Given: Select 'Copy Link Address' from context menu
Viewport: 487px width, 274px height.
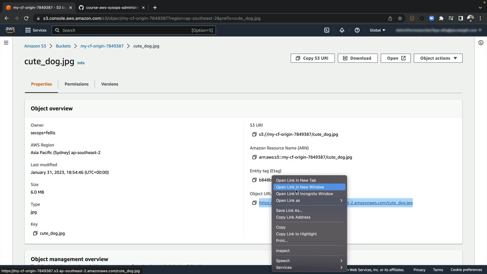Looking at the screenshot, I should tap(293, 217).
